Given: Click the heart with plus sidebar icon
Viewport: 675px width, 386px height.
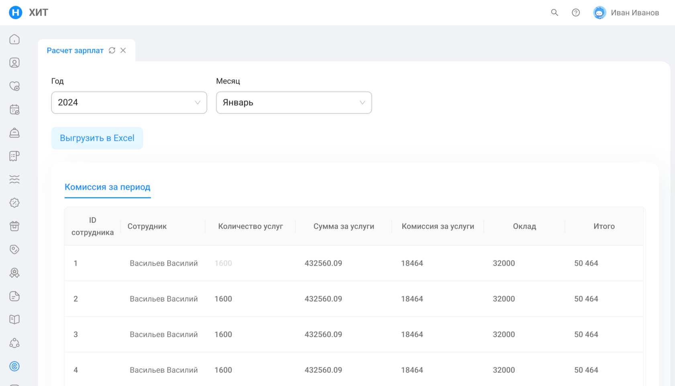Looking at the screenshot, I should coord(14,86).
